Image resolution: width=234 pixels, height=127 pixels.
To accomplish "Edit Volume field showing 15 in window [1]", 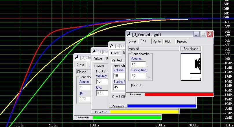I will (102, 81).
